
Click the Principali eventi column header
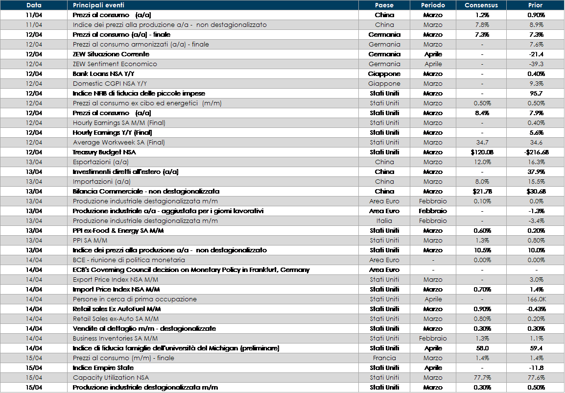click(98, 5)
